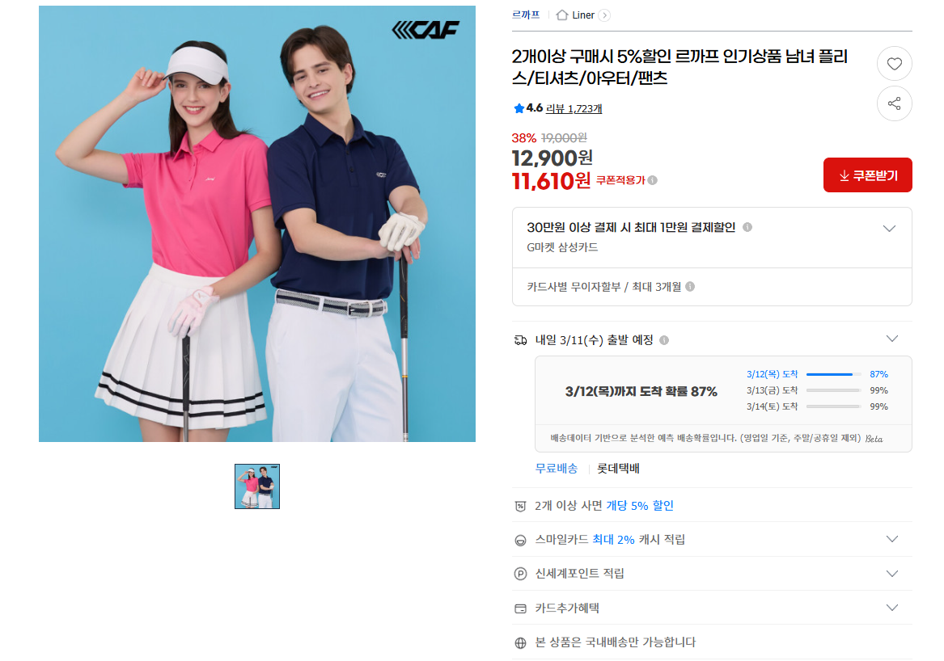Expand the 신세계포인트 적립 row
Viewport: 944px width, 661px height.
[891, 573]
